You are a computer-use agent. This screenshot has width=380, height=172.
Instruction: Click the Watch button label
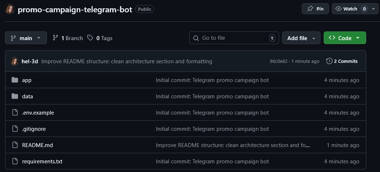pyautogui.click(x=350, y=9)
